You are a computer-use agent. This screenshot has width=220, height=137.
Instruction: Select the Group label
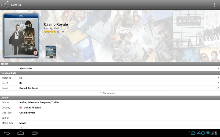pos(5,88)
